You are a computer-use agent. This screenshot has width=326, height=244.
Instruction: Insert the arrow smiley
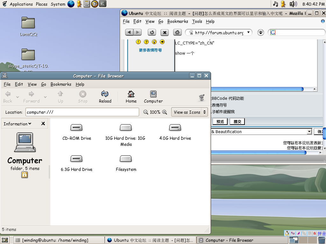[x=162, y=42]
